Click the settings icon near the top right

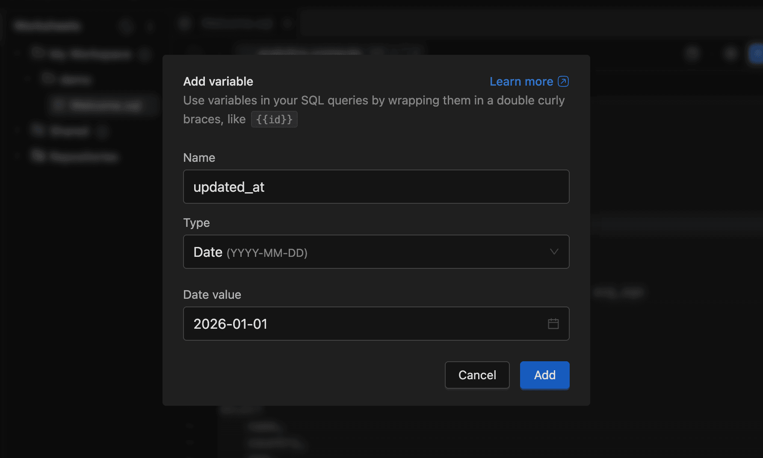pyautogui.click(x=692, y=54)
